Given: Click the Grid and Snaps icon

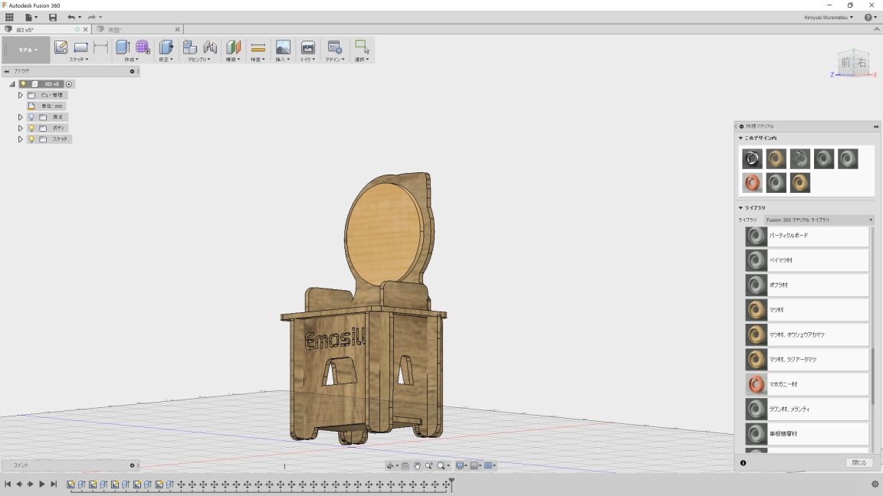Looking at the screenshot, I should click(474, 465).
